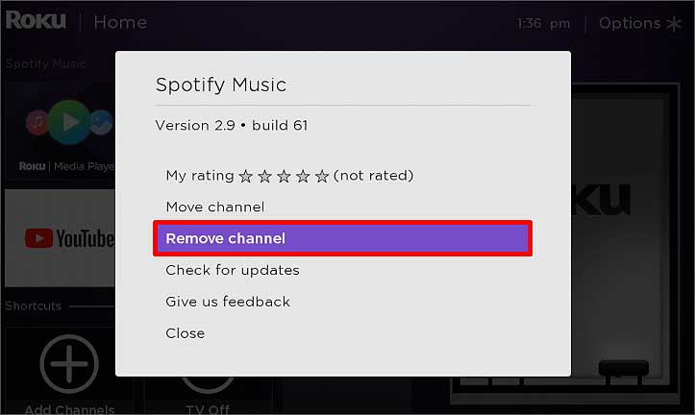The width and height of the screenshot is (695, 415).
Task: Open Options with the asterisk icon
Action: click(677, 23)
